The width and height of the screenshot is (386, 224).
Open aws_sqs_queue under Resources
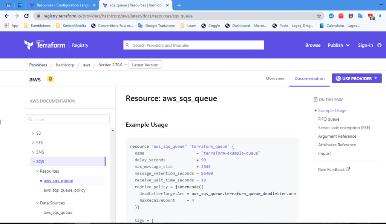click(x=58, y=181)
